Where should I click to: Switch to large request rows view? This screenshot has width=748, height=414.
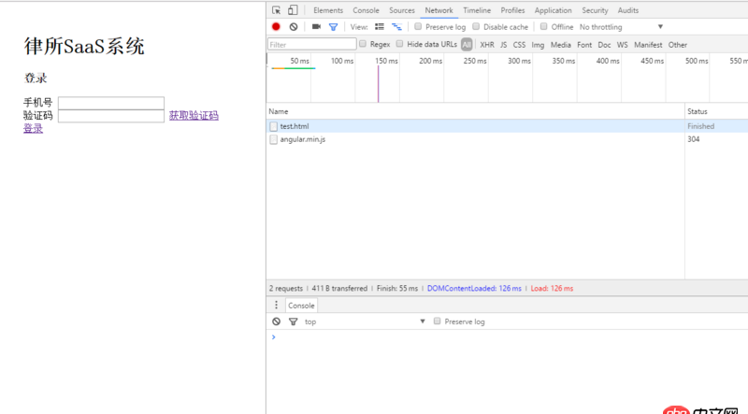click(380, 27)
